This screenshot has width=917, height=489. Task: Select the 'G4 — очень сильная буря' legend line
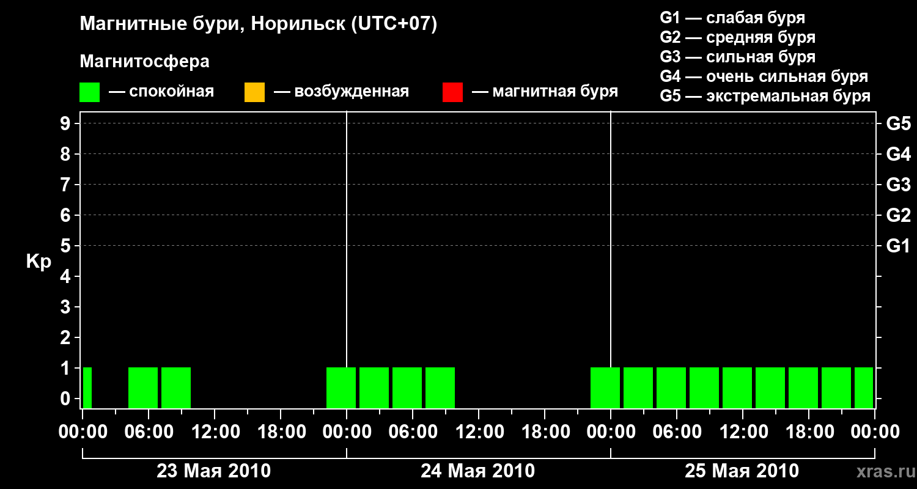[x=764, y=76]
